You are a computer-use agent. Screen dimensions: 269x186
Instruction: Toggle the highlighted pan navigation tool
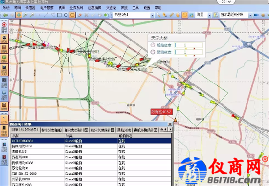tap(19, 15)
